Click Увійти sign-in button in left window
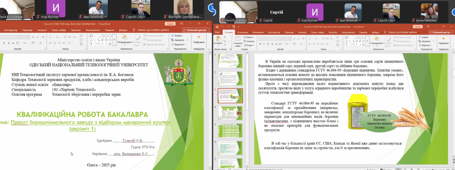 point(170,24)
